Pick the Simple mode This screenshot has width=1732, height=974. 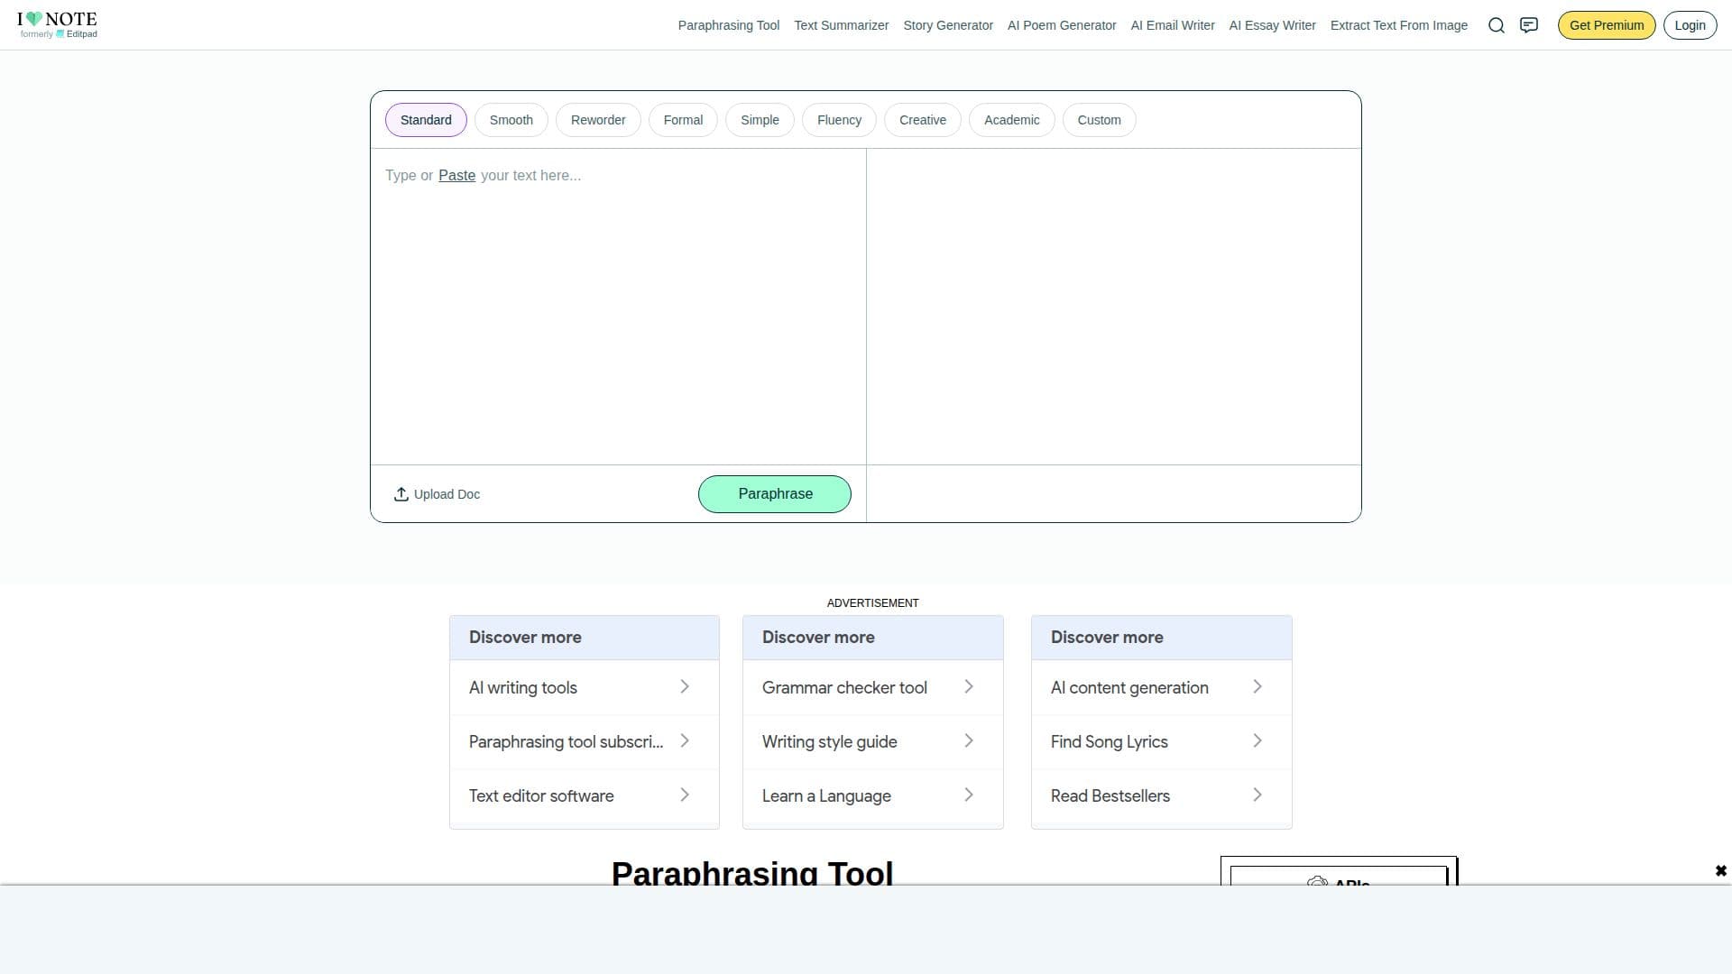[x=760, y=120]
